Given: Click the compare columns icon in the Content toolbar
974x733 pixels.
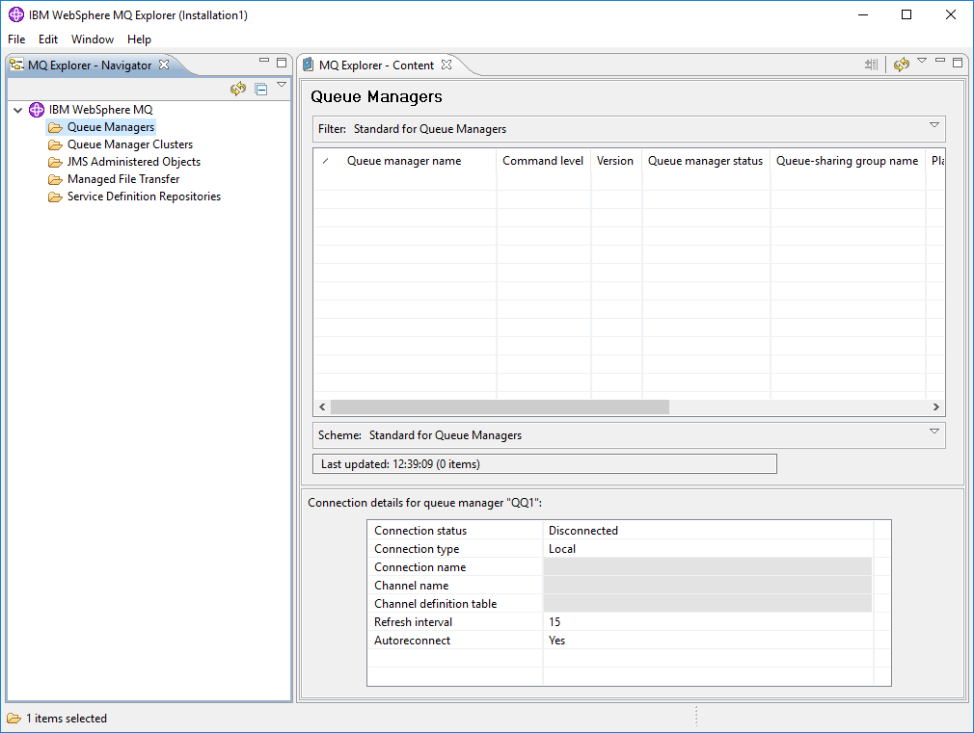Looking at the screenshot, I should tap(871, 64).
